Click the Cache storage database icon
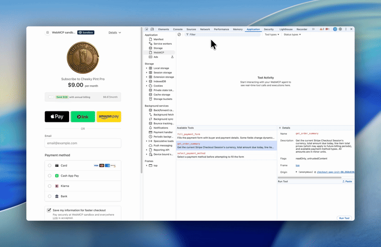 click(150, 95)
